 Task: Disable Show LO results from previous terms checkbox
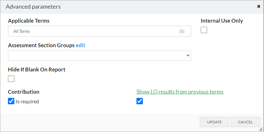140,101
